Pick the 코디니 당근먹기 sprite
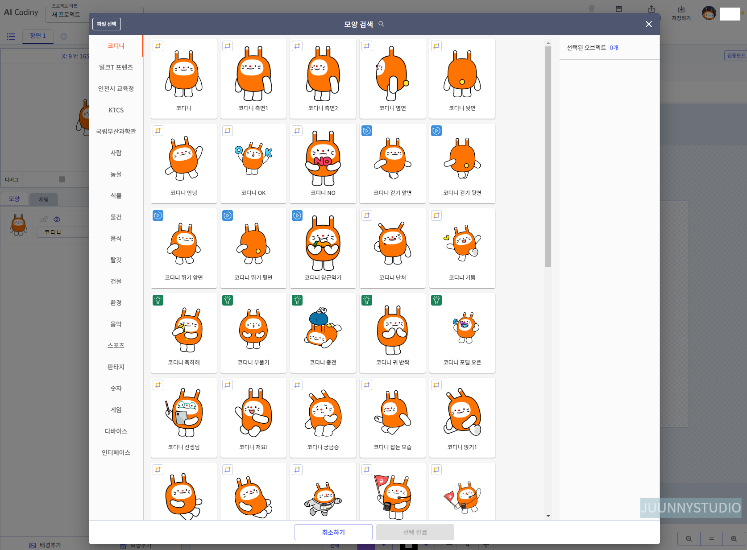Viewport: 747px width, 550px height. pos(323,248)
